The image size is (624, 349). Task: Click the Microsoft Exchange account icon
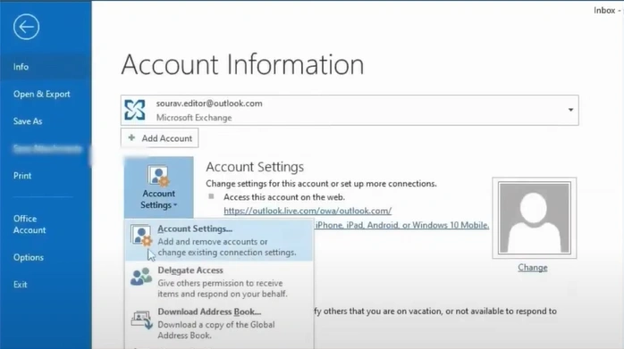point(134,110)
